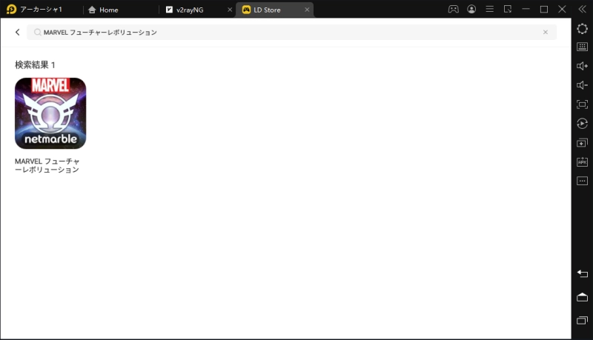
Task: Click the アーカーシャ1 emulator logo
Action: [x=11, y=9]
